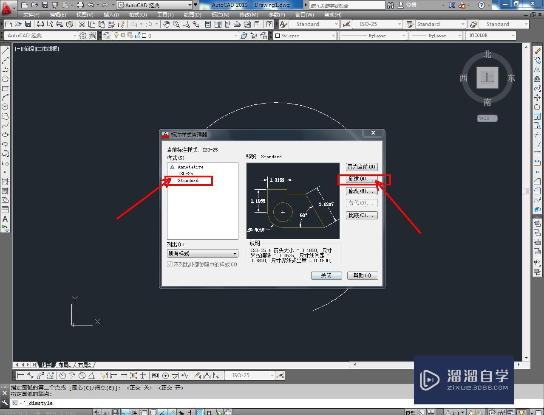Click 关闭 button in dialog
This screenshot has width=544, height=415.
[x=326, y=275]
